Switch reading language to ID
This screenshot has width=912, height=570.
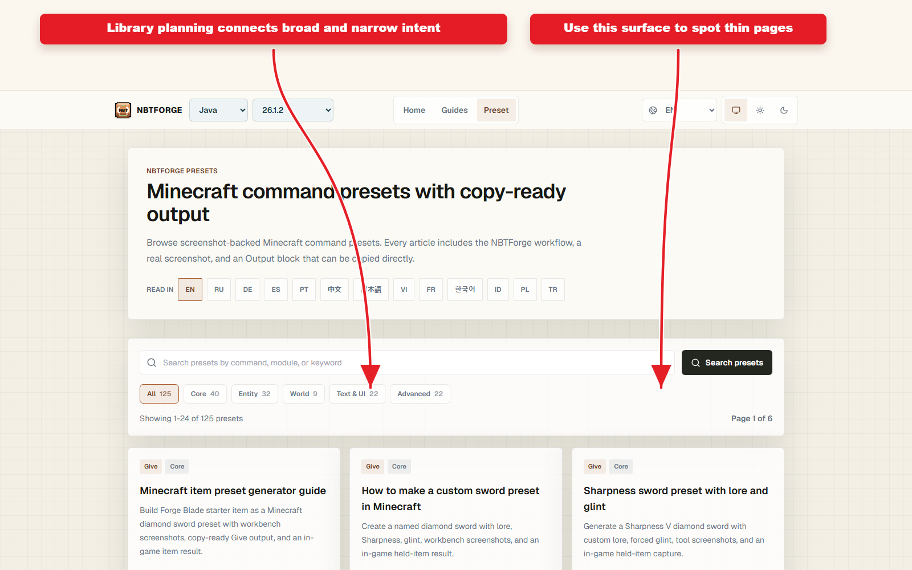(x=498, y=290)
